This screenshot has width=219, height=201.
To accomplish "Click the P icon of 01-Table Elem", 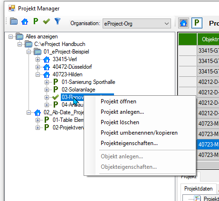I will 47,120.
